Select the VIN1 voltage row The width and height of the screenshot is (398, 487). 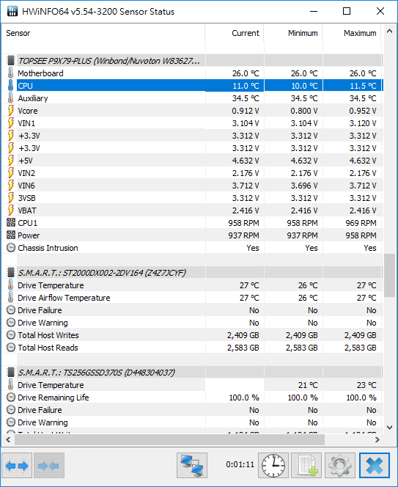click(x=193, y=123)
